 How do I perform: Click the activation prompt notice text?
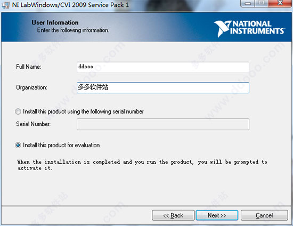(142, 165)
